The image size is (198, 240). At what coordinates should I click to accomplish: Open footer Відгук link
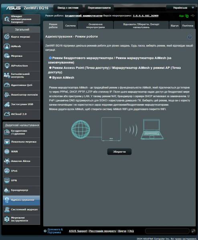(122, 231)
